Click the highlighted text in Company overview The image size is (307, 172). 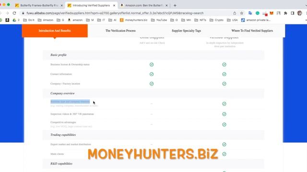click(x=70, y=102)
